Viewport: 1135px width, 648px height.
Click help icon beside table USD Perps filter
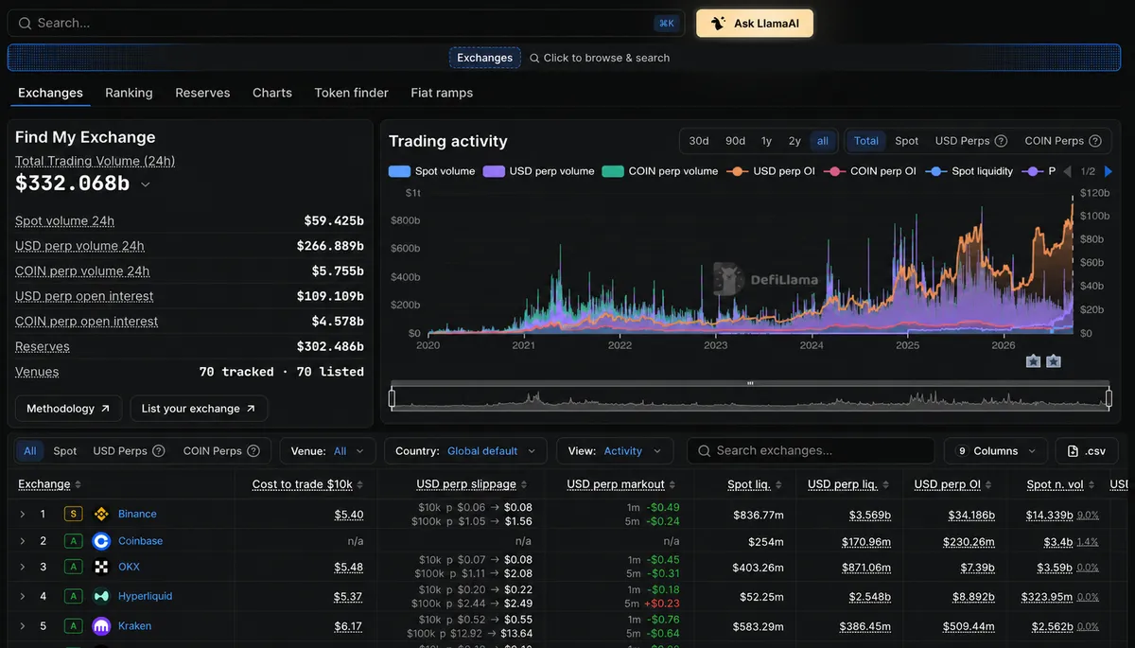point(159,451)
